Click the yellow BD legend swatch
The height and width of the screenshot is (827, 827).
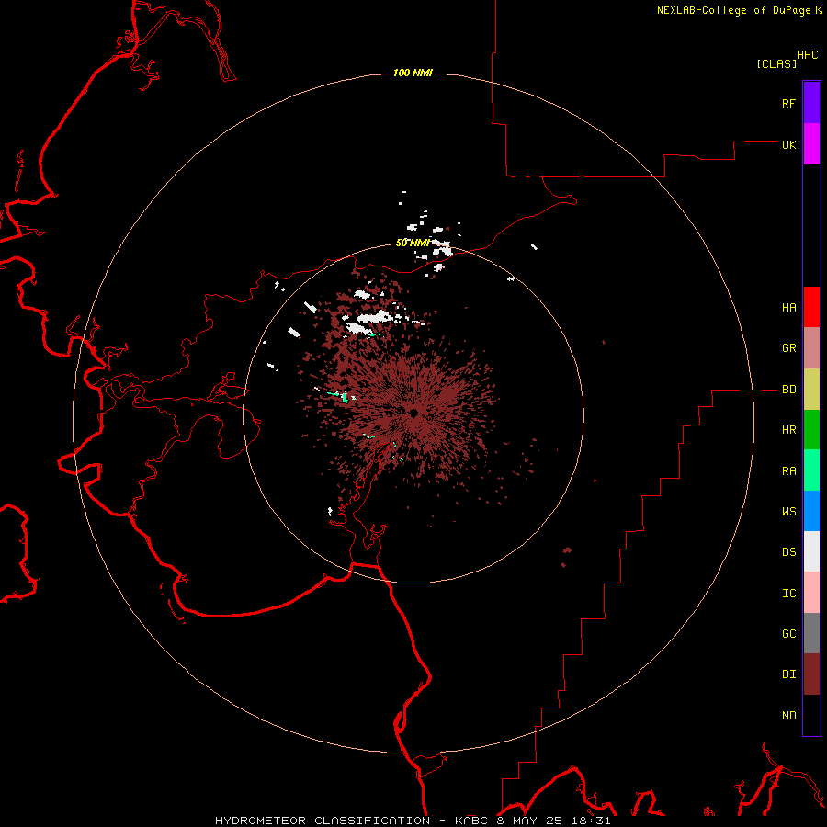[811, 389]
